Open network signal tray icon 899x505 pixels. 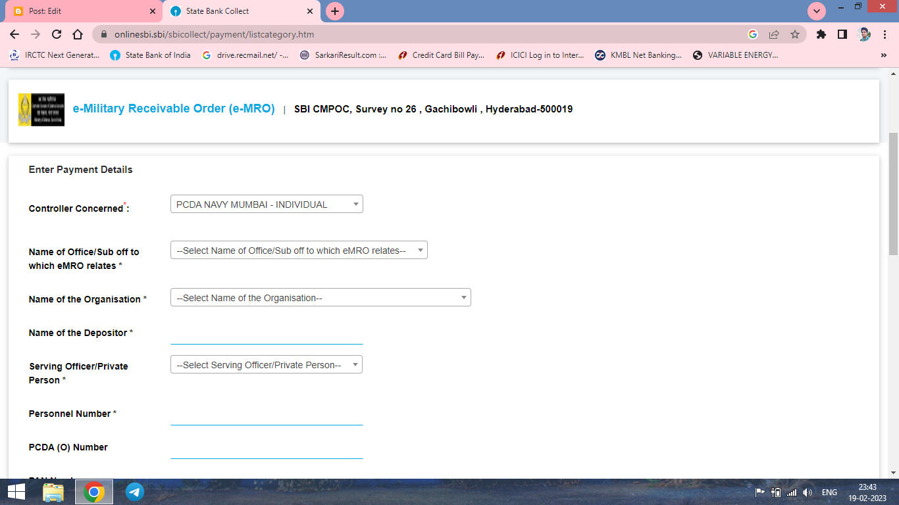792,492
